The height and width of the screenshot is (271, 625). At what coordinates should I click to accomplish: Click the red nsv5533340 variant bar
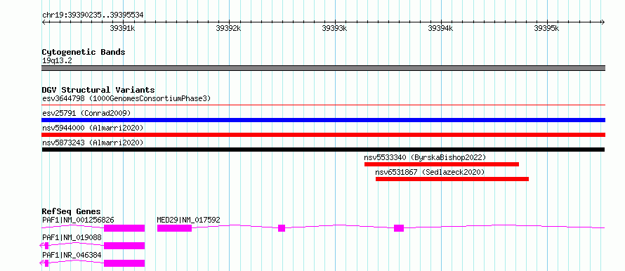point(442,164)
